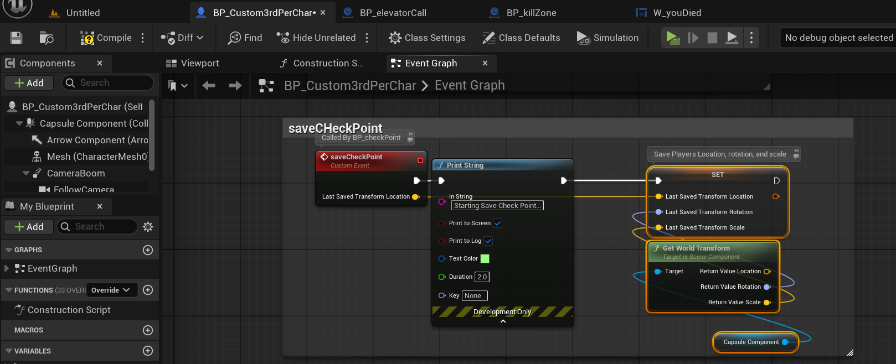
Task: Click the Compile button
Action: click(106, 38)
